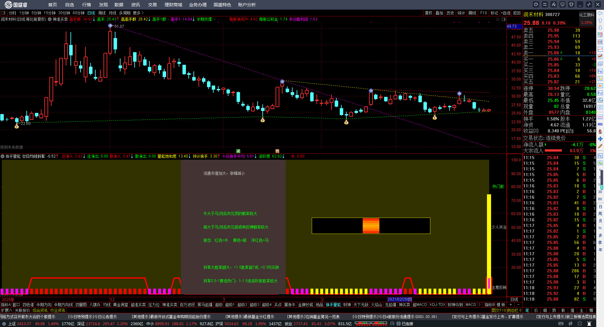Image resolution: width=604 pixels, height=327 pixels.
Task: Switch chart to 1分钟 period
Action: point(24,13)
